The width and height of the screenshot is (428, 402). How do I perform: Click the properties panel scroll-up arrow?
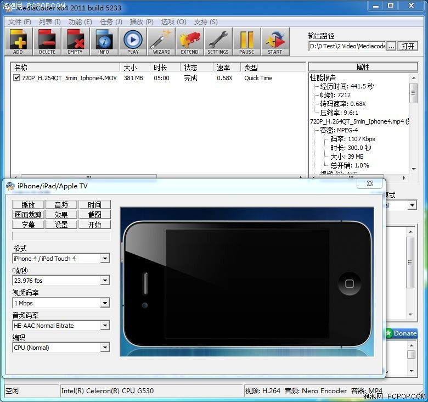click(414, 78)
